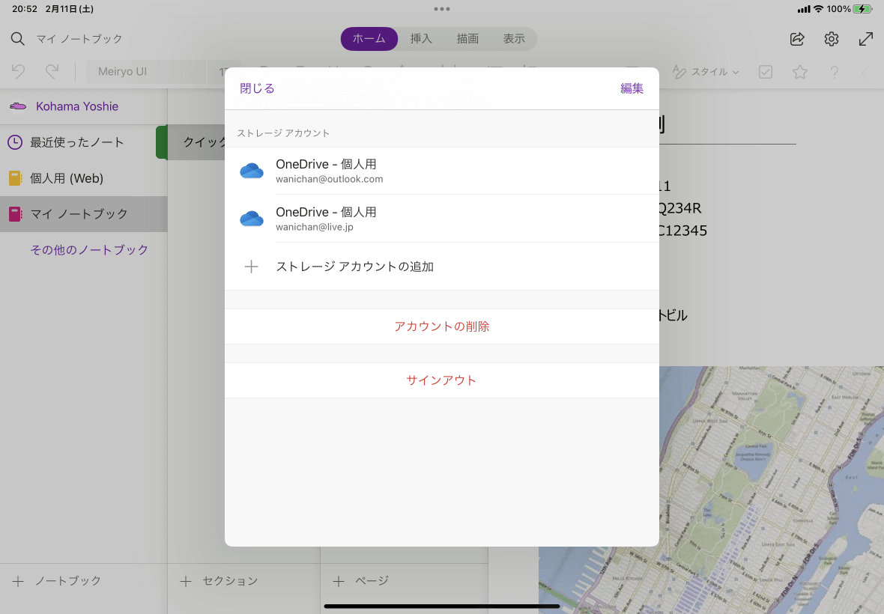
Task: Tap アカウントの削除
Action: (442, 326)
